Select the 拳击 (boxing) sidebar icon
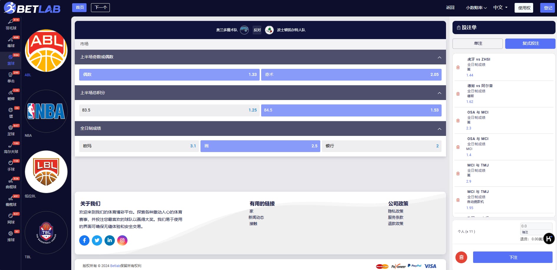 [x=11, y=78]
